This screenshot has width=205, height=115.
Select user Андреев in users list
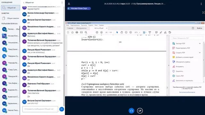(11, 90)
